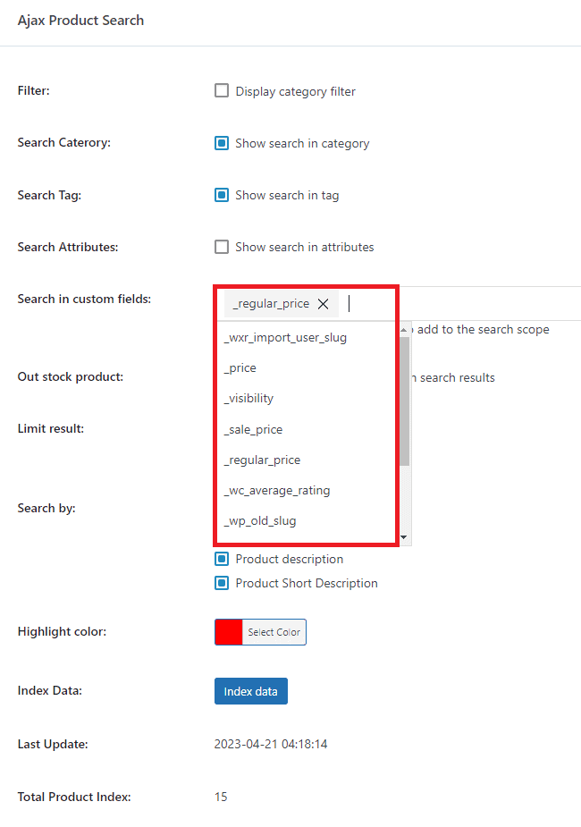Toggle Show search in tag checkbox

pyautogui.click(x=222, y=195)
